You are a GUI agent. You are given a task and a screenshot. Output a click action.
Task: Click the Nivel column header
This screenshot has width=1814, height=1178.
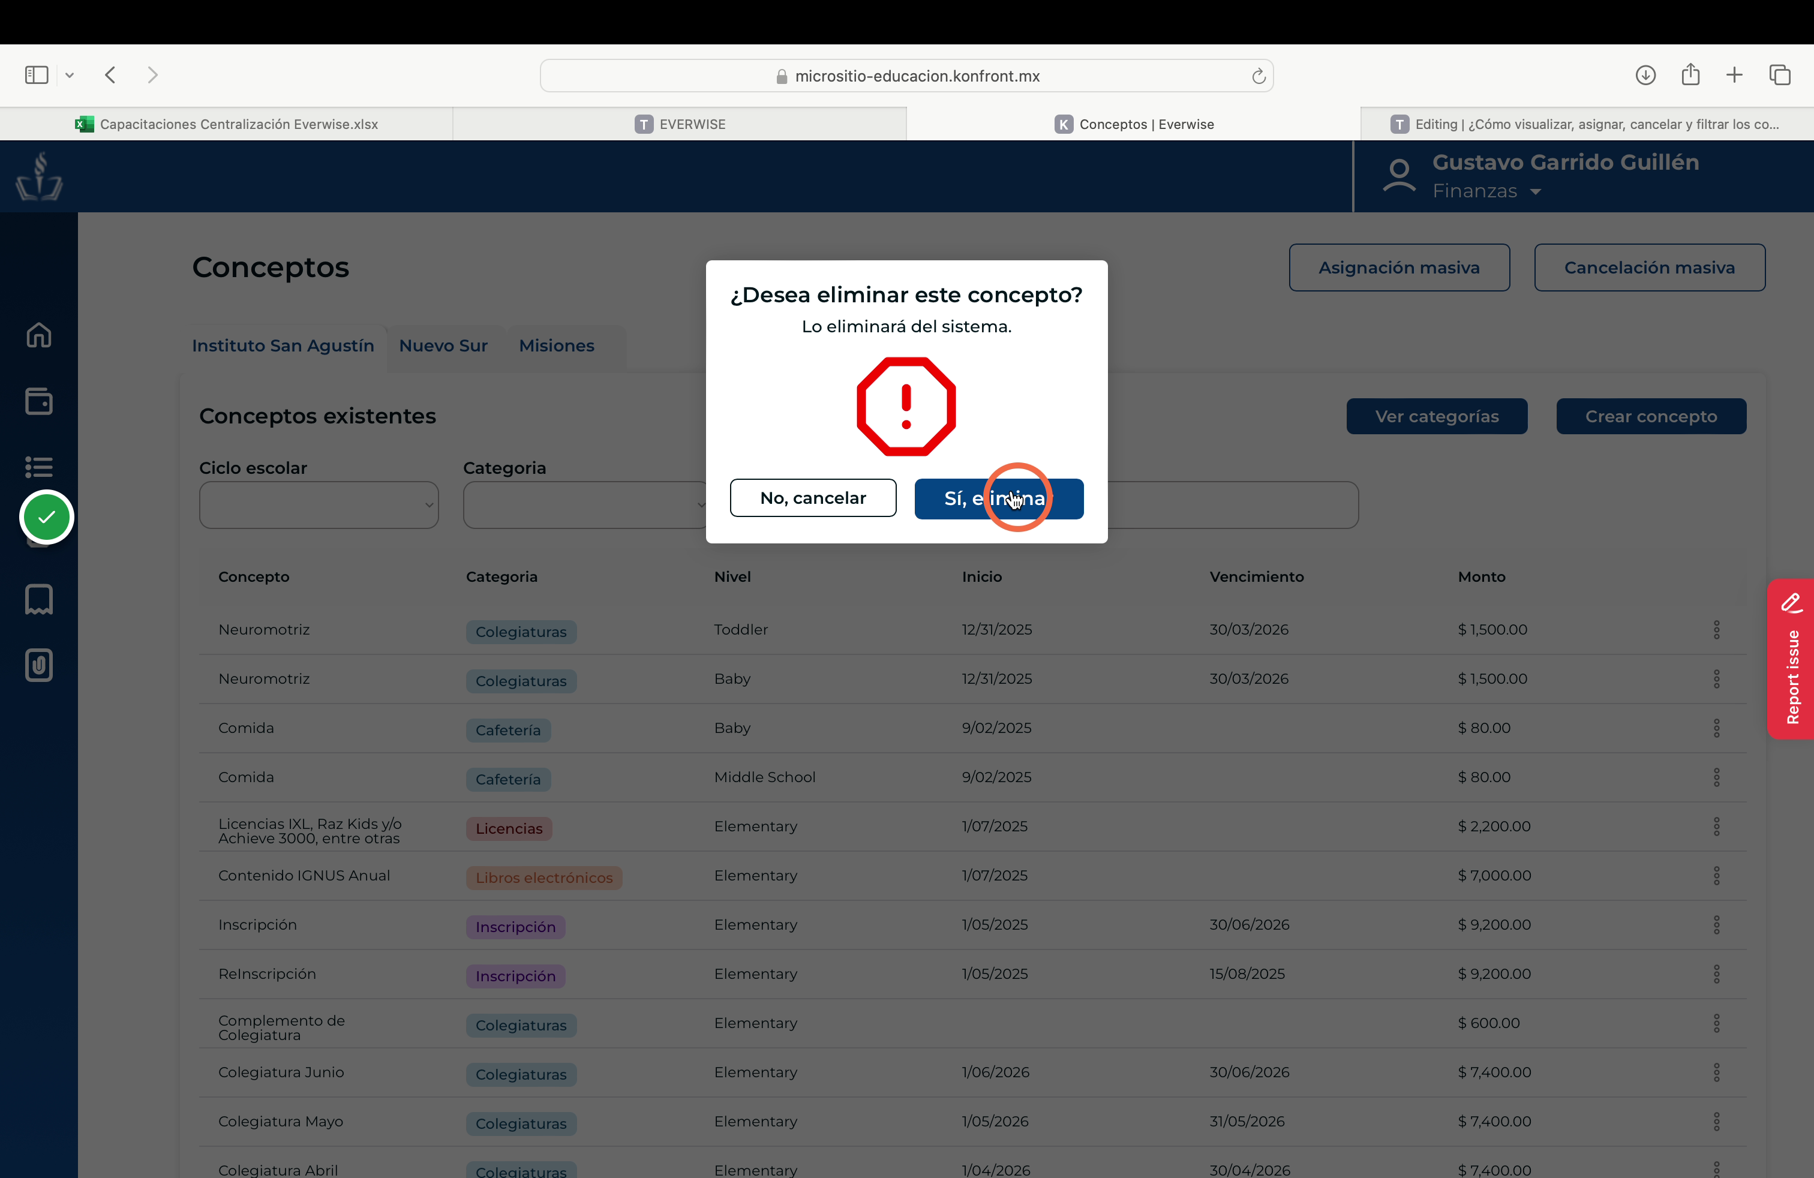tap(732, 577)
